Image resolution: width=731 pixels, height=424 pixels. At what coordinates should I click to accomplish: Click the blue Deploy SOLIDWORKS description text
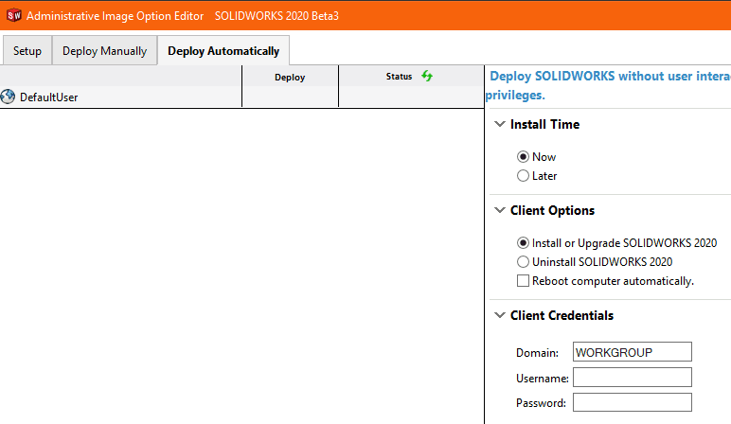tap(608, 85)
